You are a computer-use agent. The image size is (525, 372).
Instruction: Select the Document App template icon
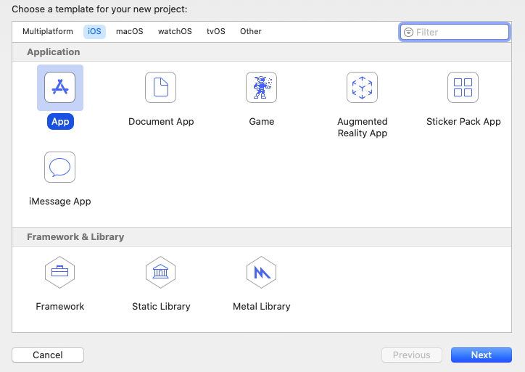click(x=161, y=88)
